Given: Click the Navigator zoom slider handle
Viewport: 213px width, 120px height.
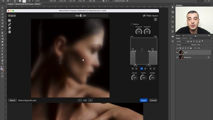Looking at the screenshot, I should click(x=195, y=36).
